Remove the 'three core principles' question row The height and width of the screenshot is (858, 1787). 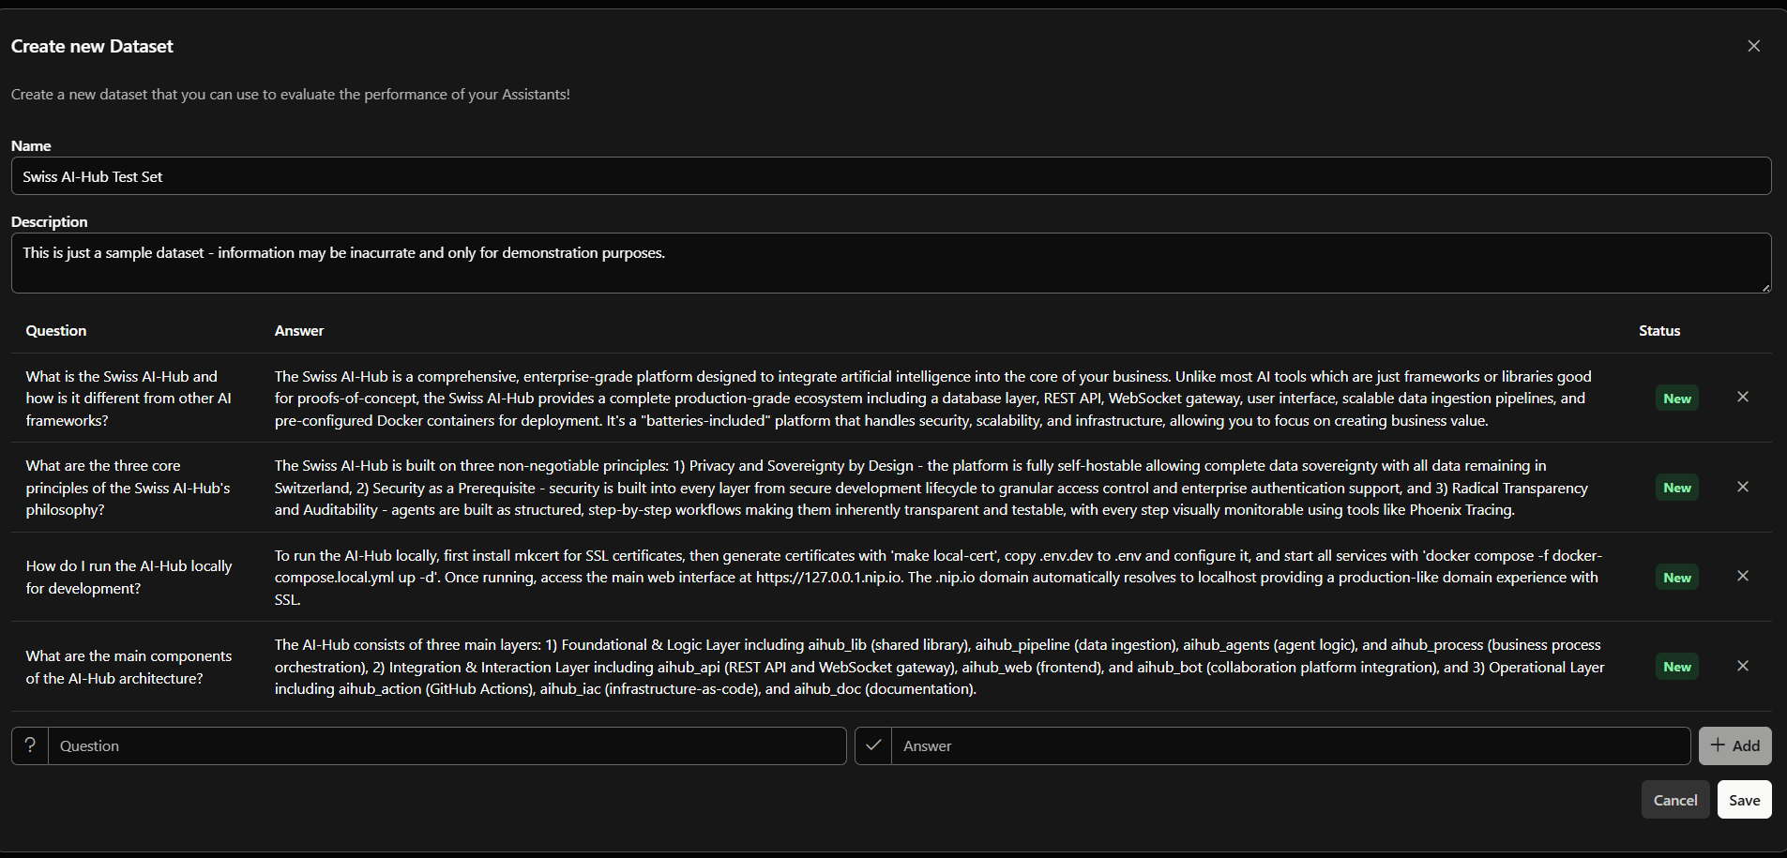[x=1743, y=487]
